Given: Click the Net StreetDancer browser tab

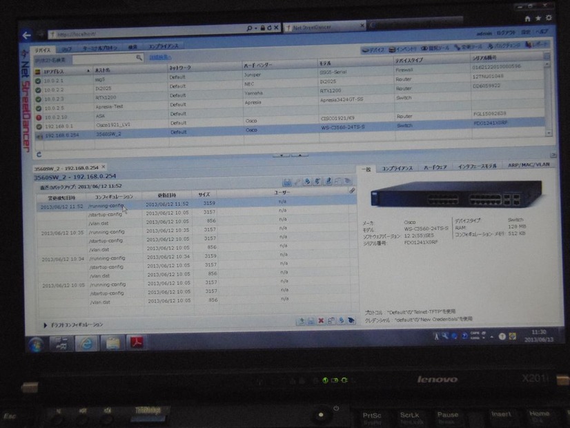Looking at the screenshot, I should (324, 27).
